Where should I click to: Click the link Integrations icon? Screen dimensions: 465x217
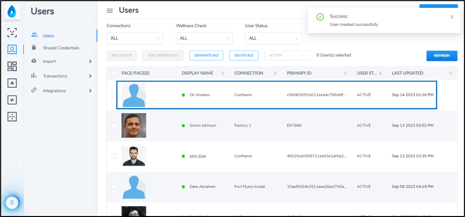[x=34, y=90]
